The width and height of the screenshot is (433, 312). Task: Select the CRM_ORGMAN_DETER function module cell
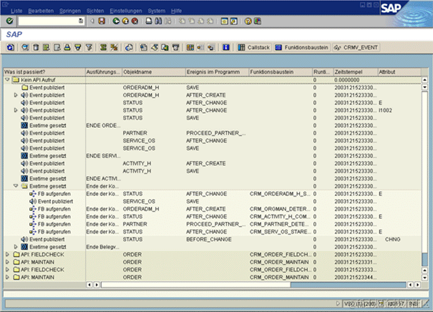tap(280, 209)
